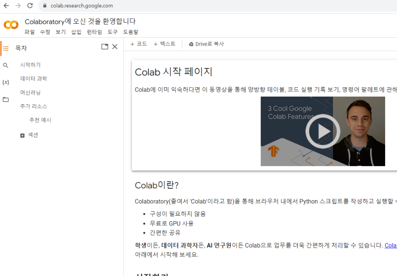
Task: Open the files folder sidebar icon
Action: 6,100
